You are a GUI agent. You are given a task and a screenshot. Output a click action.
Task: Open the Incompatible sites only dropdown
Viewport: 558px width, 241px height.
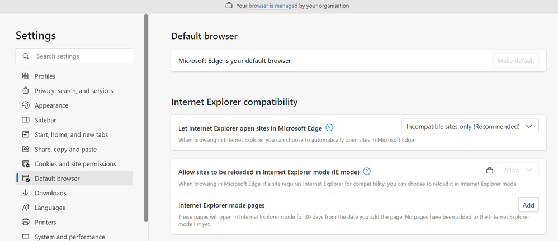click(470, 127)
